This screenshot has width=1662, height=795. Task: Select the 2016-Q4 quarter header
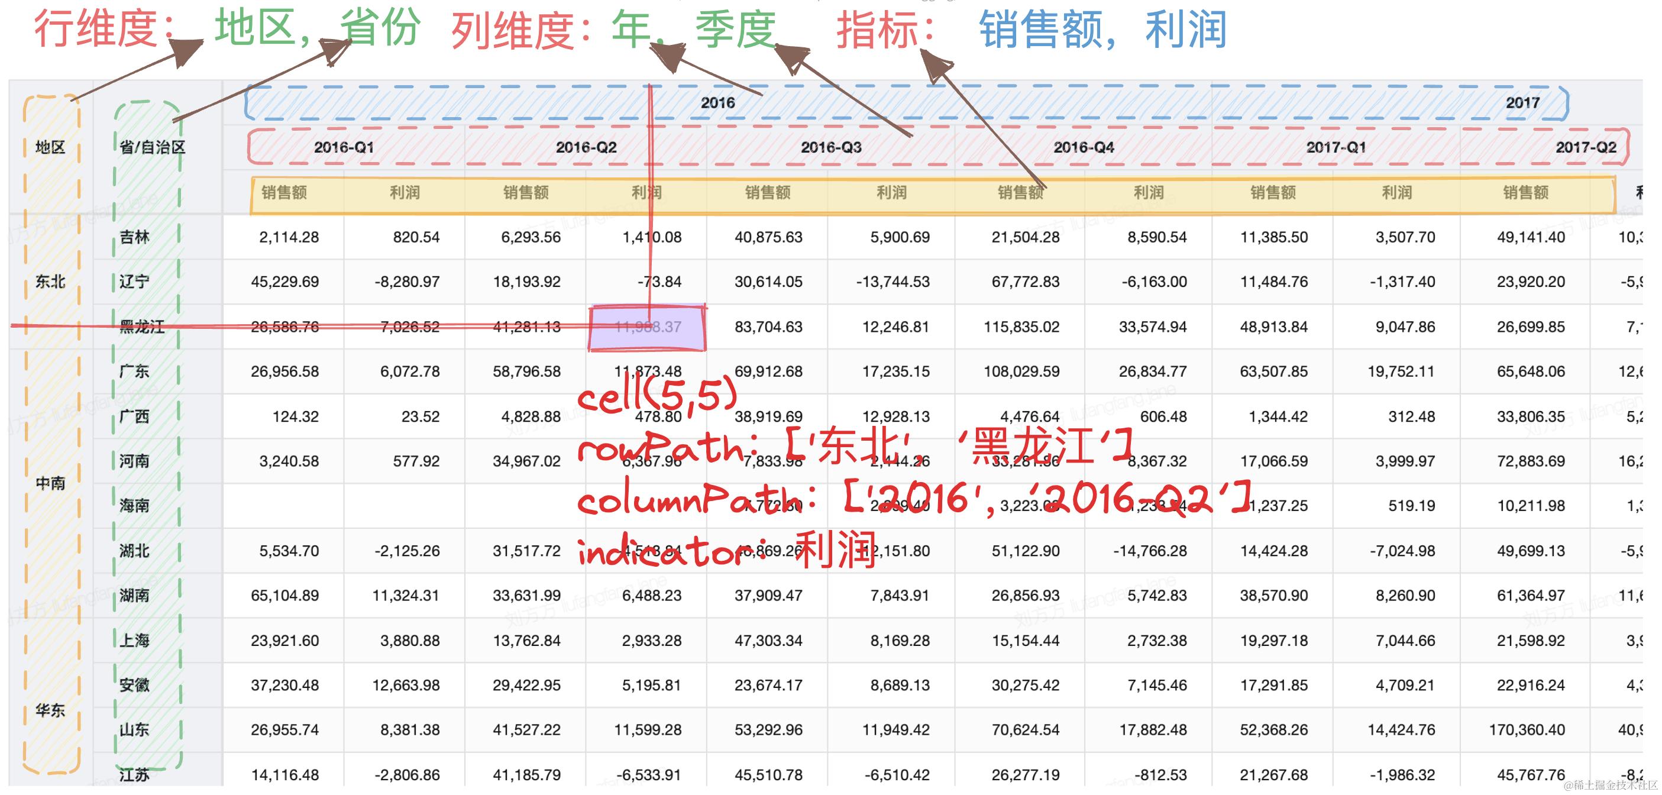(1084, 147)
